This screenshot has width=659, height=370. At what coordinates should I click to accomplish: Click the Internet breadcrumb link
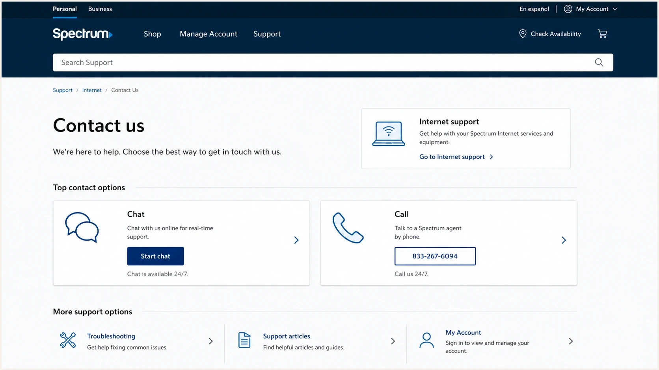92,90
